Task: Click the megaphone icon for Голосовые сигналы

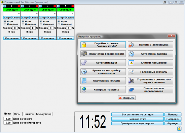Action: [131, 72]
